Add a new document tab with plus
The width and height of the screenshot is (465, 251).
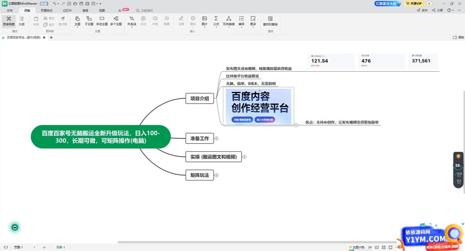pos(51,37)
